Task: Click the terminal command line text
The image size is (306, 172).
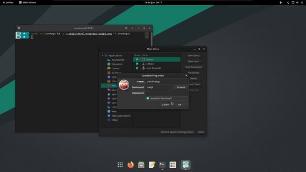Action: [x=81, y=34]
